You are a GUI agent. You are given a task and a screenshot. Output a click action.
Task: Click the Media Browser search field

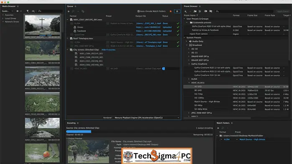click(50, 11)
